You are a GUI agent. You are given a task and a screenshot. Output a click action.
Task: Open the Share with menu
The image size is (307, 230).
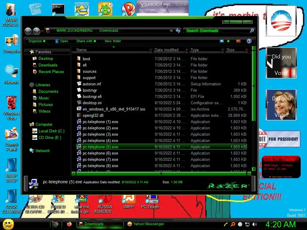click(86, 41)
